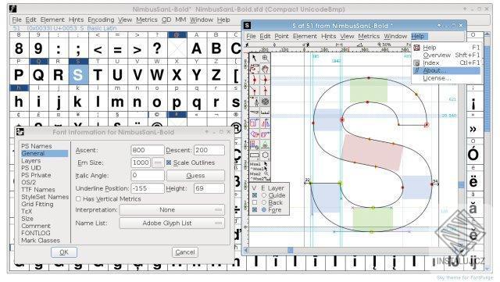
Task: Select TTF Names in font info list
Action: tap(38, 190)
